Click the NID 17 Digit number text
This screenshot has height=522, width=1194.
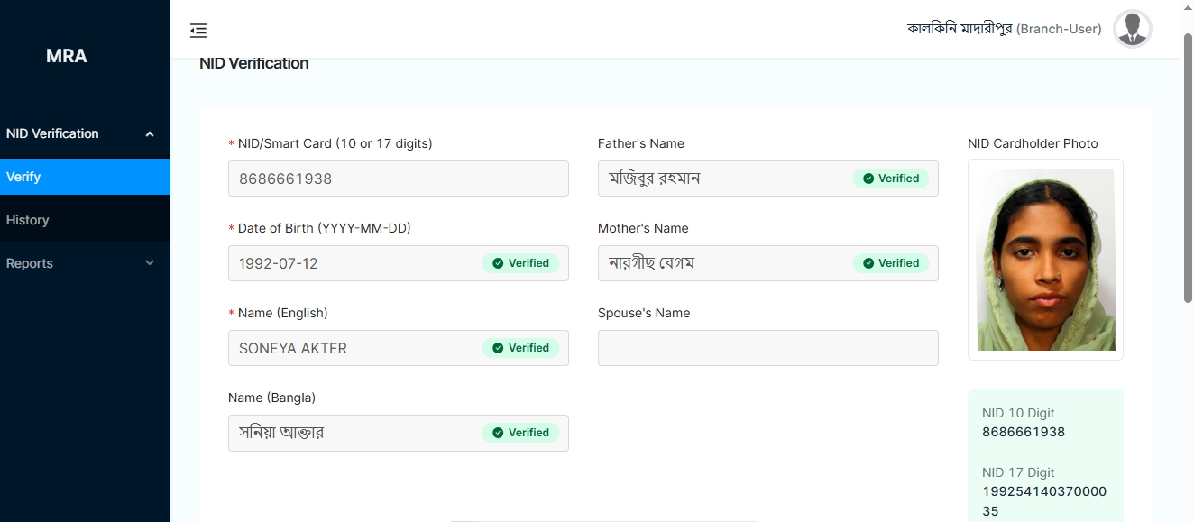1044,501
